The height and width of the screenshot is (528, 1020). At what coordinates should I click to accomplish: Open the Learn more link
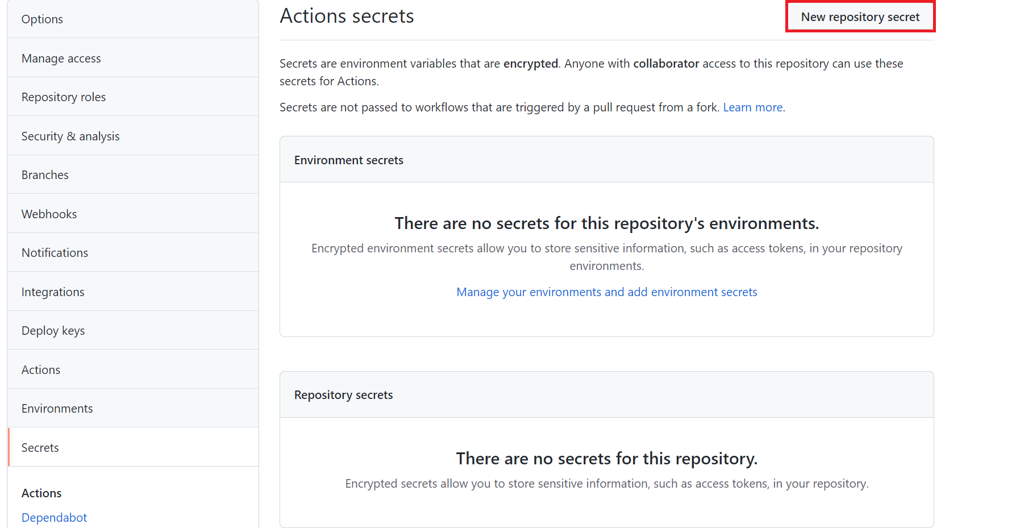(x=752, y=107)
